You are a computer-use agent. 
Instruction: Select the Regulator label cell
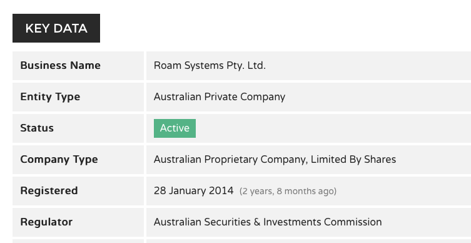click(78, 222)
